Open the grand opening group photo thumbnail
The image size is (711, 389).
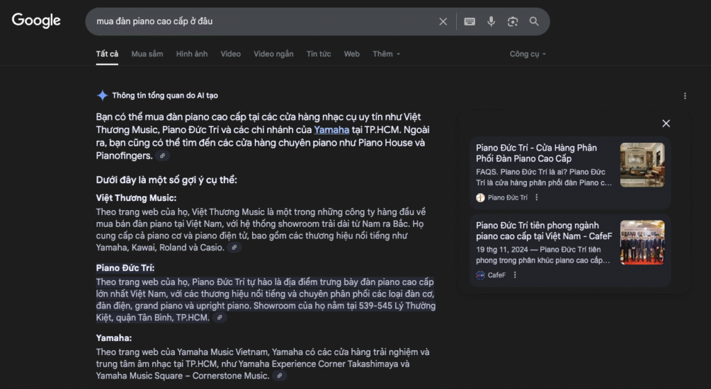pos(642,242)
